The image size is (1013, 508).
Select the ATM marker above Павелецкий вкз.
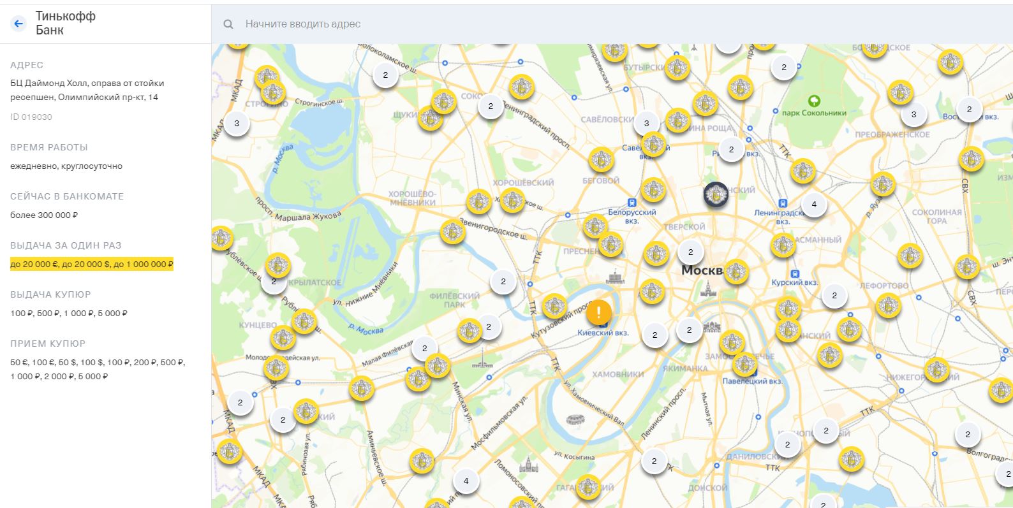click(x=744, y=365)
